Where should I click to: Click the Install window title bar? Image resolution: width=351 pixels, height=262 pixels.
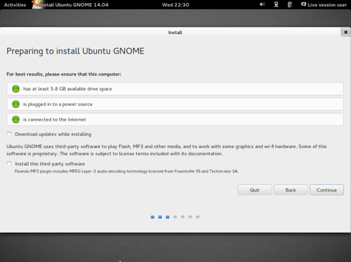175,33
